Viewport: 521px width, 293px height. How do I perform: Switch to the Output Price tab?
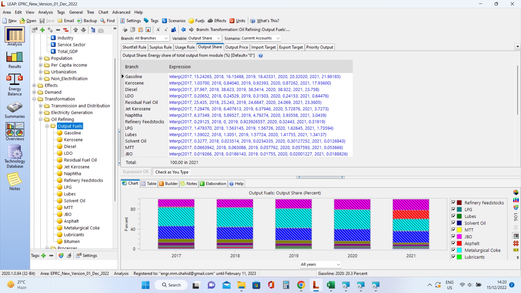click(236, 47)
